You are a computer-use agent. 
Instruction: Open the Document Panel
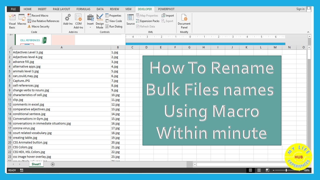(184, 21)
